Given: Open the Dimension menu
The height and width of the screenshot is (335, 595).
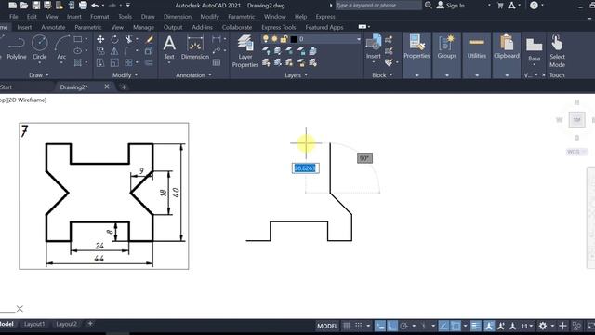Looking at the screenshot, I should (x=178, y=17).
